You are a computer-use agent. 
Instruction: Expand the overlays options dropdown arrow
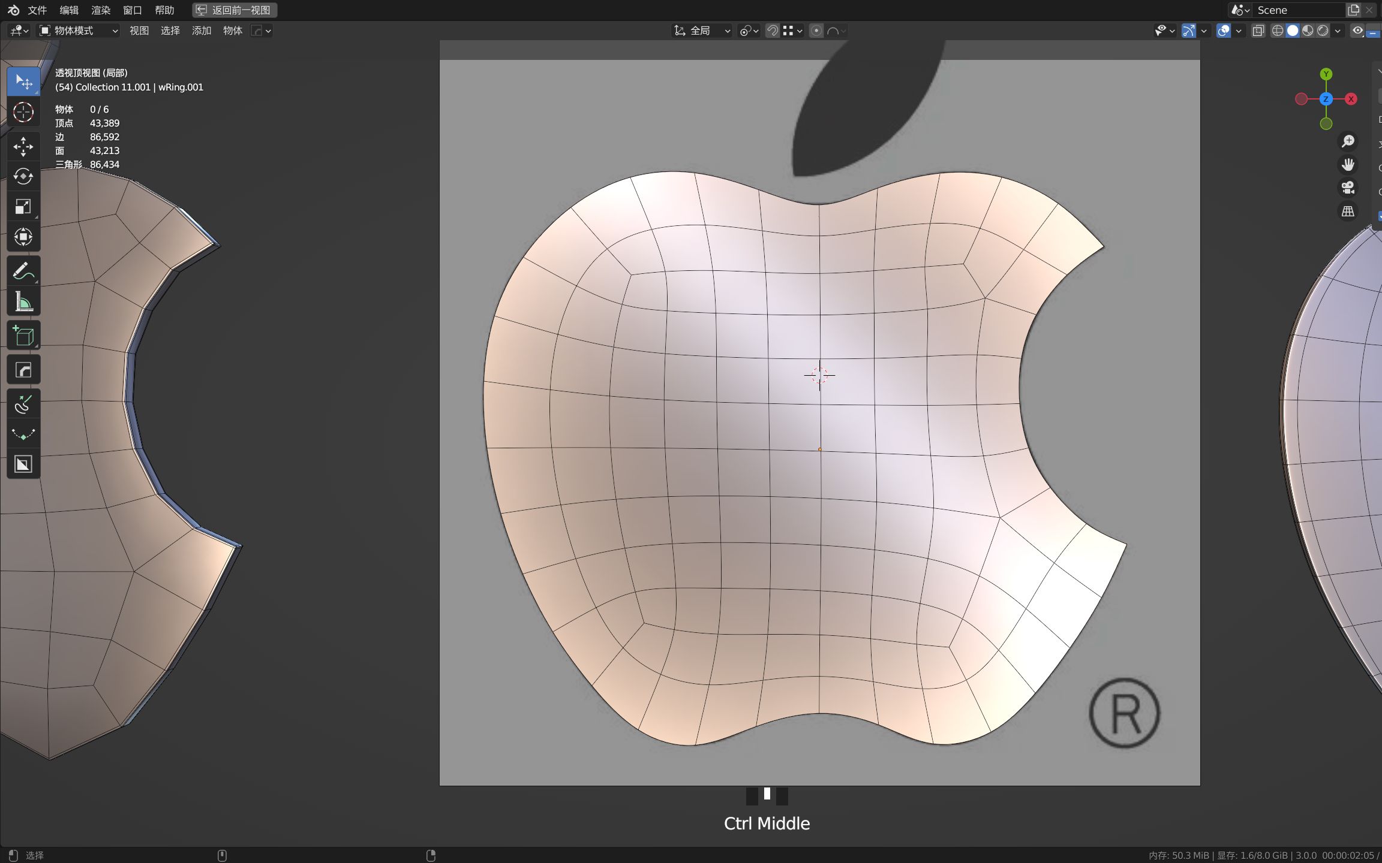[x=1239, y=31]
